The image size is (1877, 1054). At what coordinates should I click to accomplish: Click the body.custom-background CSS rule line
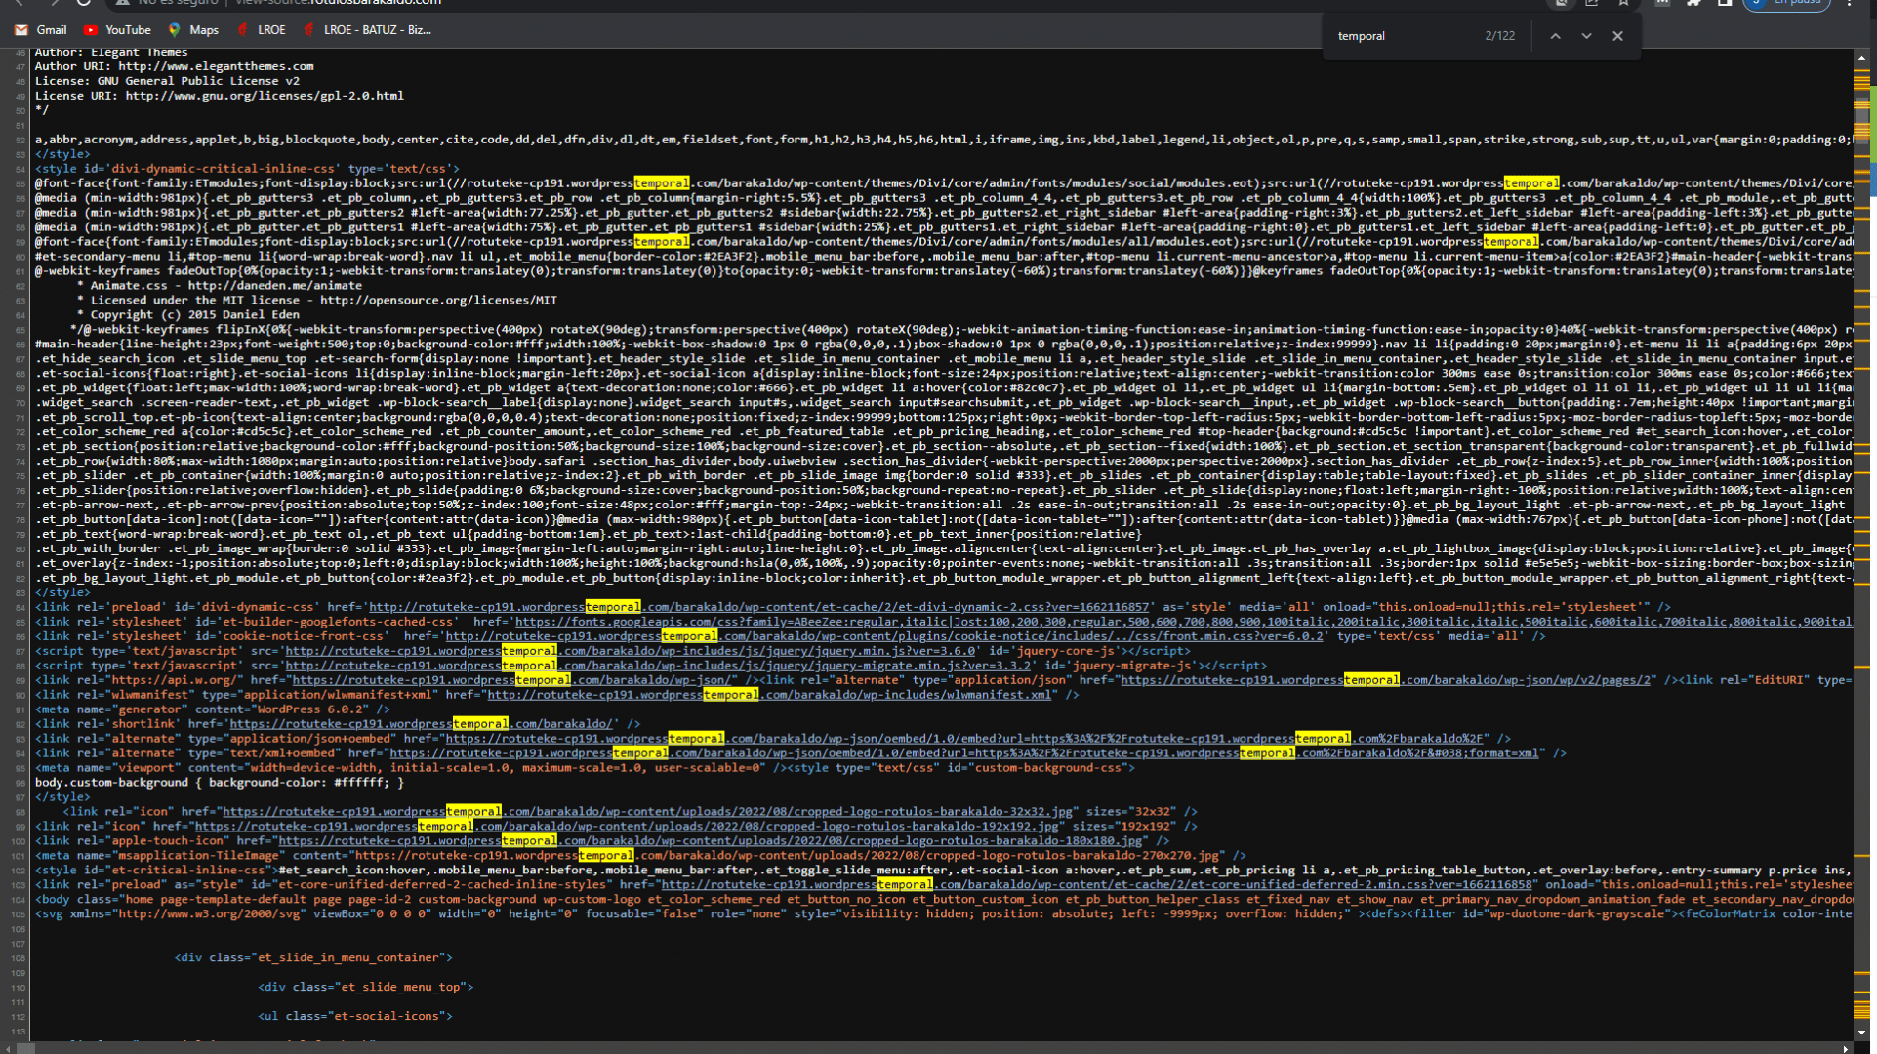(x=220, y=783)
